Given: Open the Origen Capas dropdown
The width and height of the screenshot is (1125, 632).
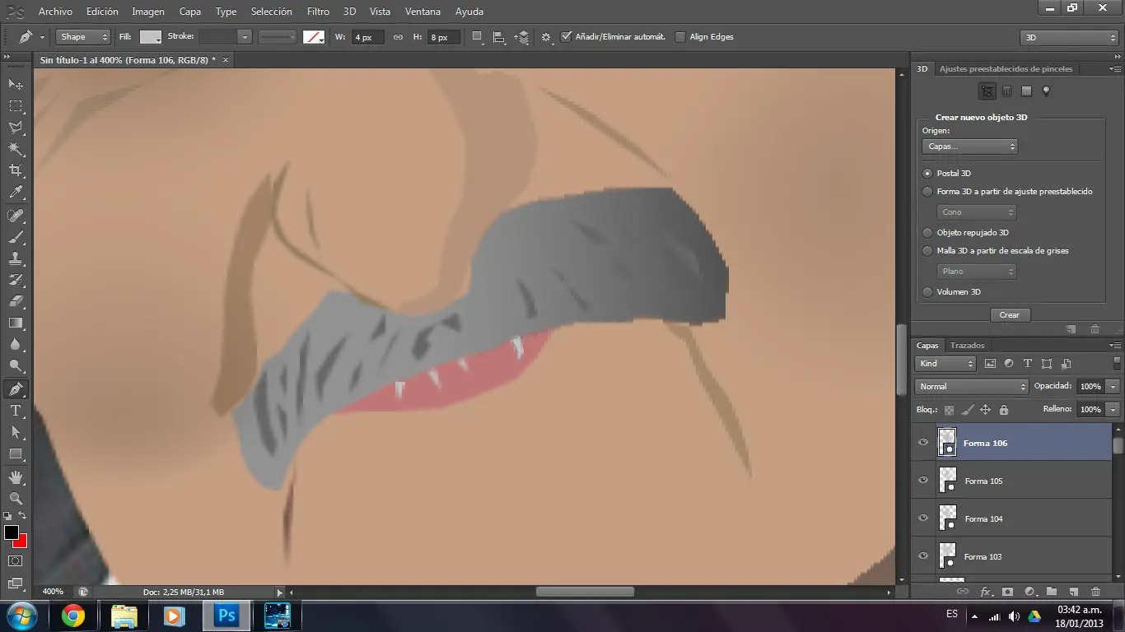Looking at the screenshot, I should pyautogui.click(x=970, y=146).
